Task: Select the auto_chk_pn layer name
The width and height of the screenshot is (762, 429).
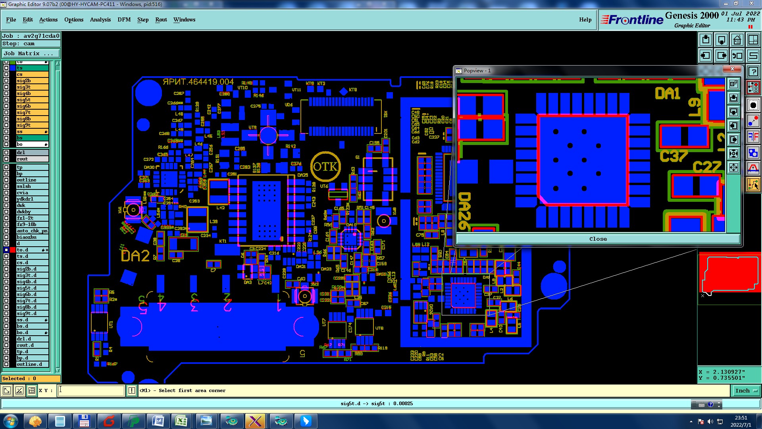Action: [x=32, y=231]
